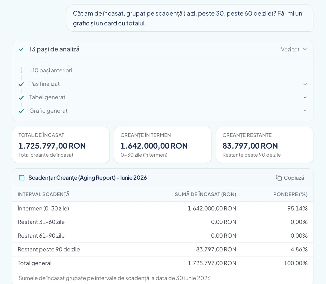Click the checkmark beside 13 pași de analiză

[21, 49]
